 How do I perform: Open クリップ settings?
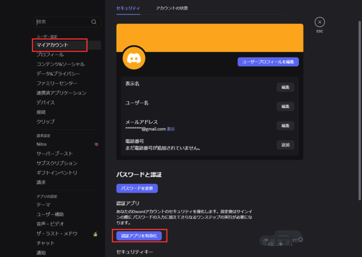tap(46, 122)
